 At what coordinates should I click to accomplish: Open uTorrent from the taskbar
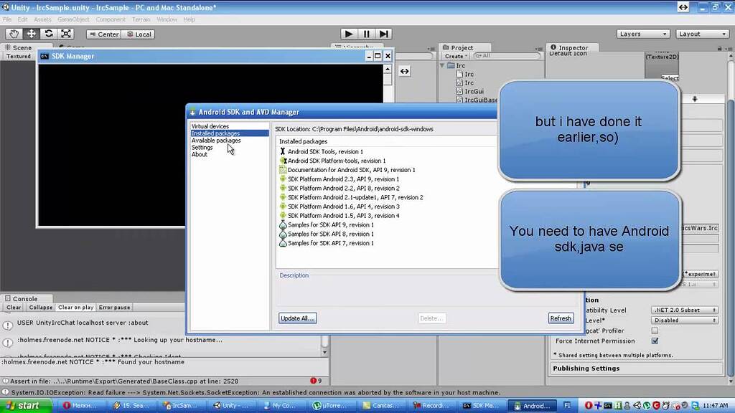[330, 405]
